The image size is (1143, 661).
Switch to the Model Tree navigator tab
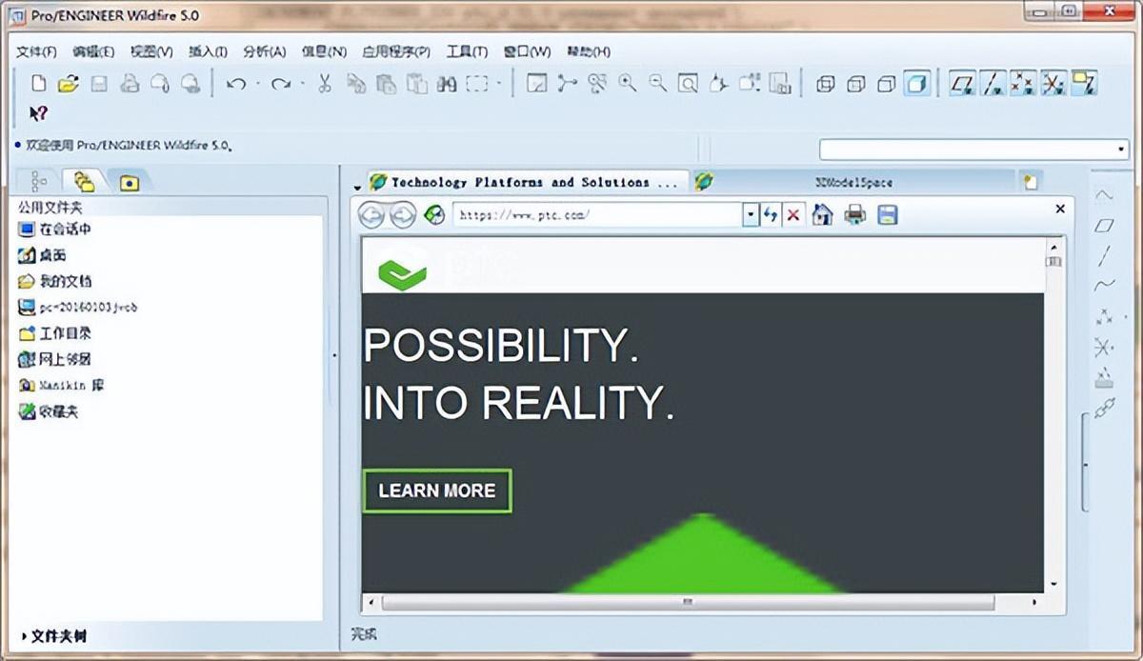39,181
